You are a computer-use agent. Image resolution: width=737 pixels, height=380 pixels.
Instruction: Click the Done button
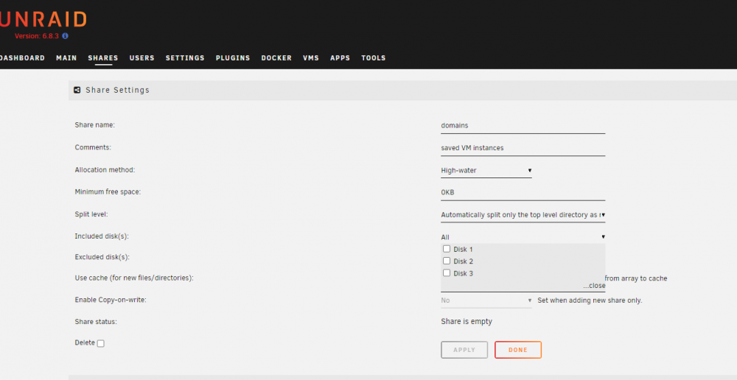(518, 350)
